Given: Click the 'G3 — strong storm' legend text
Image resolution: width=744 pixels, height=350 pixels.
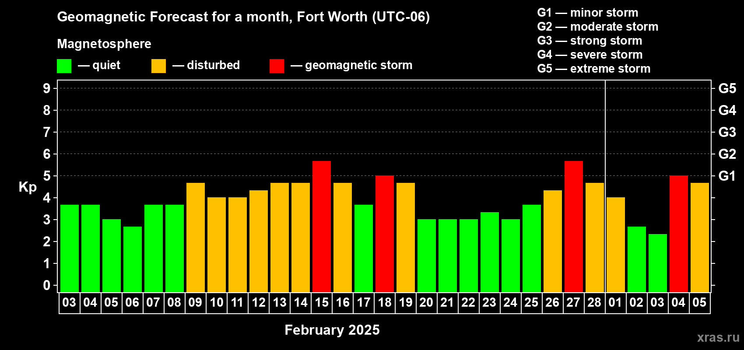Looking at the screenshot, I should [590, 41].
